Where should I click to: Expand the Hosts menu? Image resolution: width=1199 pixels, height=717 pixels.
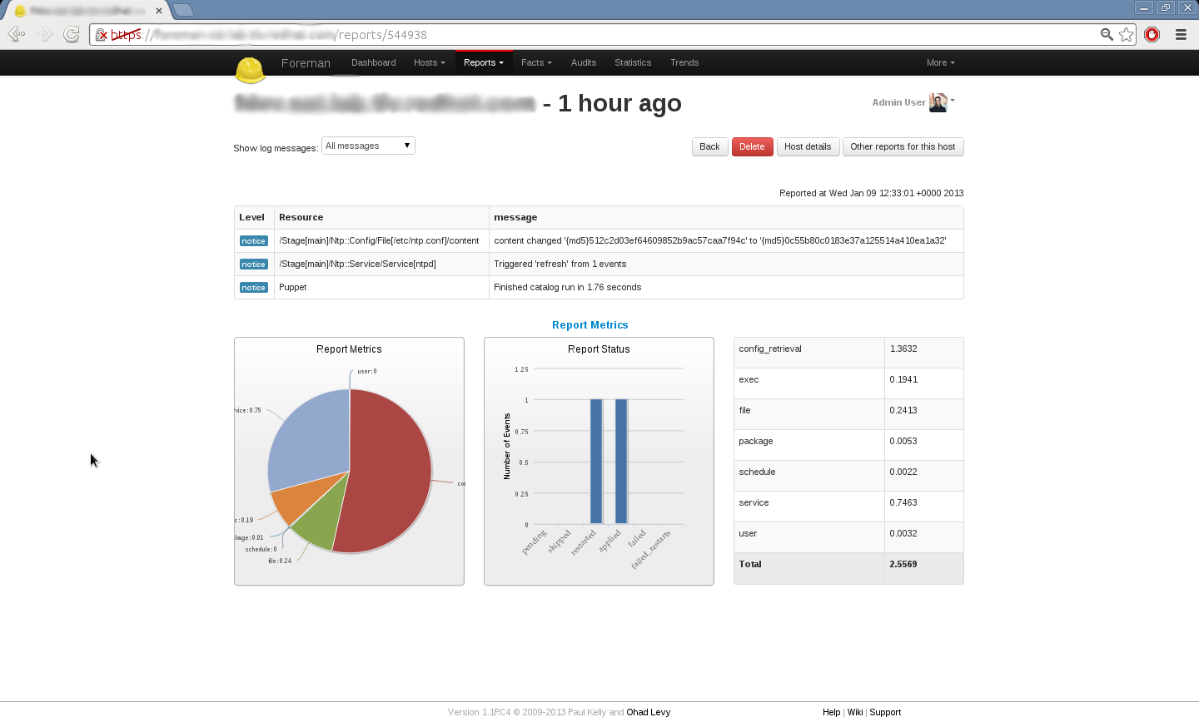tap(429, 62)
